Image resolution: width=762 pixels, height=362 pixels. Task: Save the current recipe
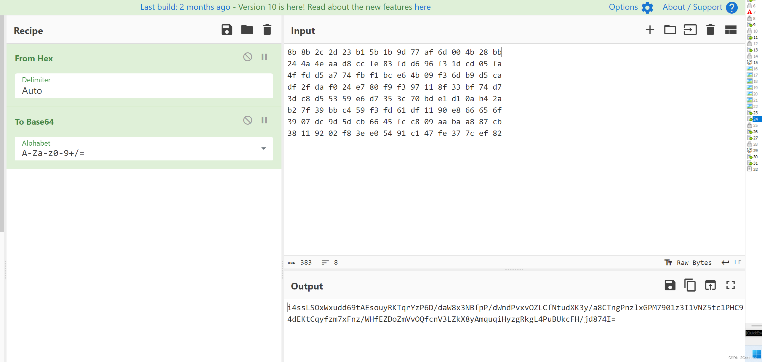(227, 30)
